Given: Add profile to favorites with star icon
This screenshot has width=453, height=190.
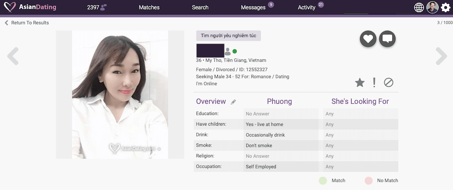Looking at the screenshot, I should click(360, 83).
